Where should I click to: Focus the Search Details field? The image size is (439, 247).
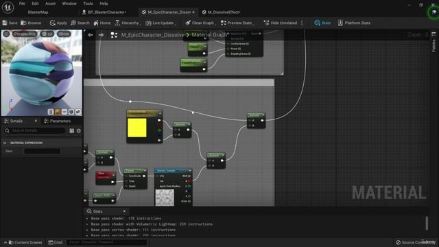(x=35, y=130)
